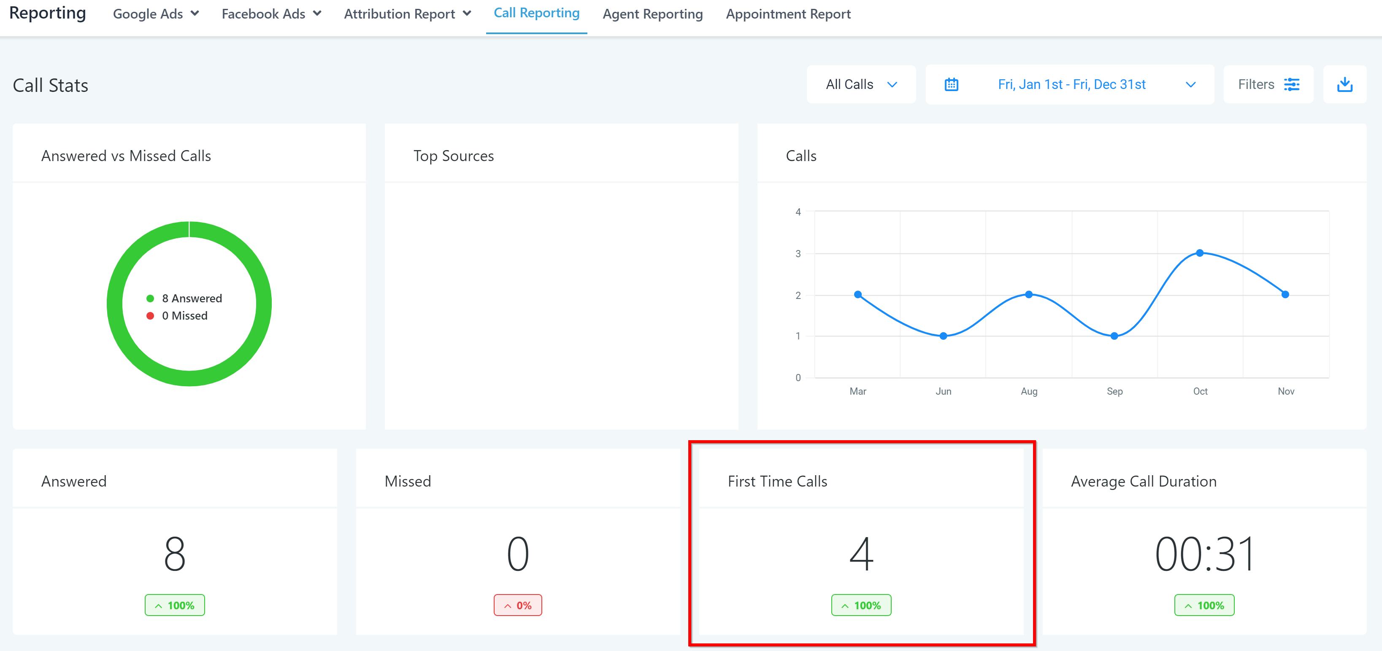
Task: Expand the Google Ads menu
Action: 156,14
